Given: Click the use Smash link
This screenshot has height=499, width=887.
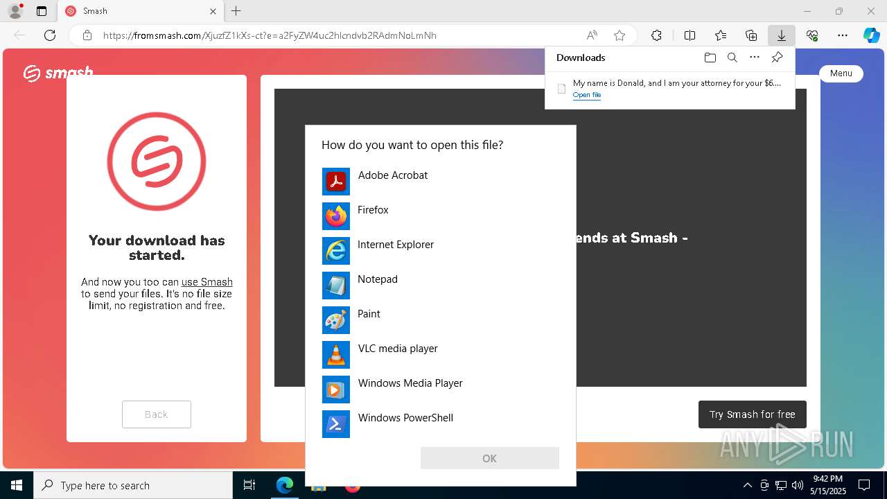Looking at the screenshot, I should click(x=207, y=282).
